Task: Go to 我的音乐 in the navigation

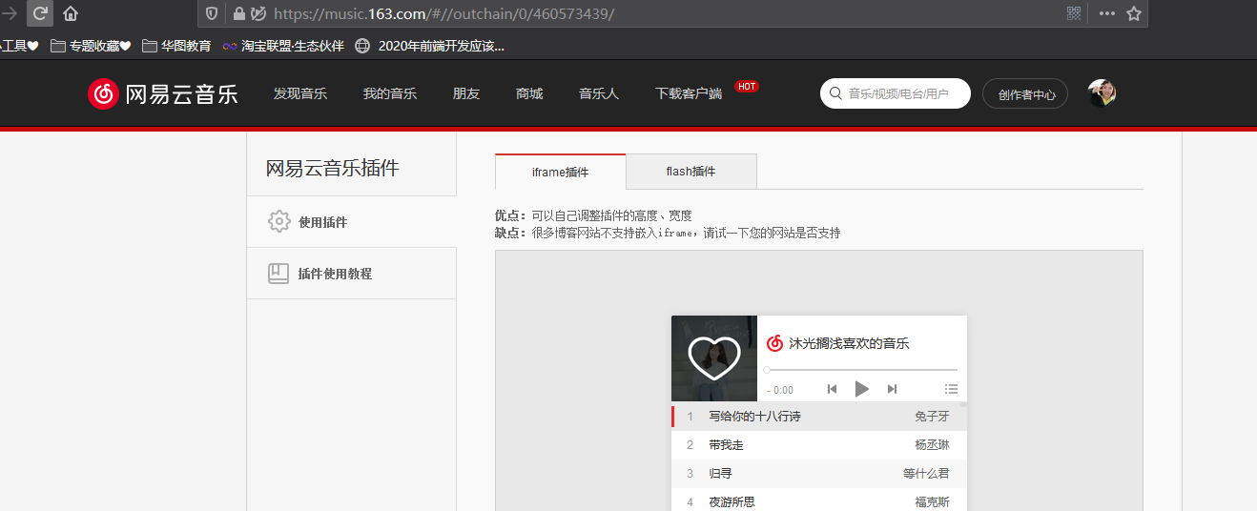Action: [x=390, y=93]
